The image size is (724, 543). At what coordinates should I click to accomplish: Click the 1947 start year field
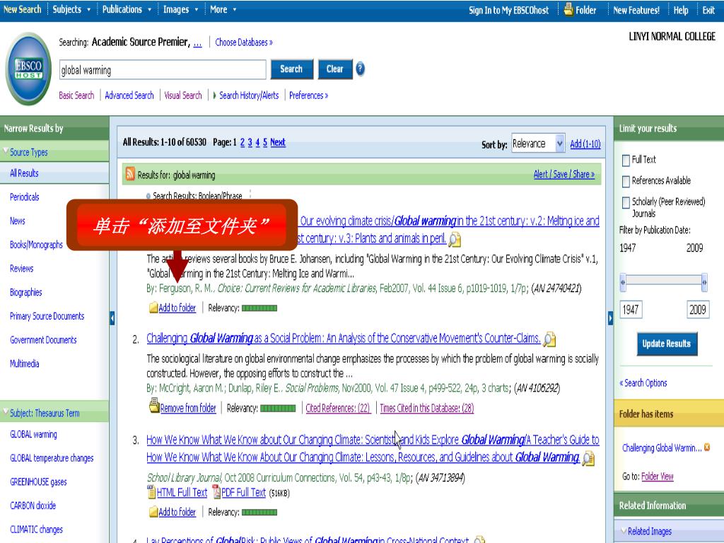point(631,310)
